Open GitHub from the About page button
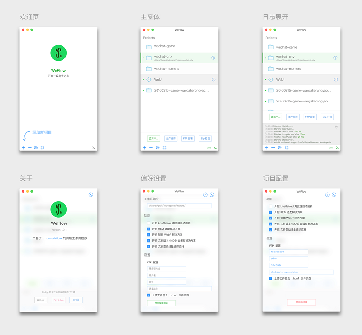 (41, 300)
